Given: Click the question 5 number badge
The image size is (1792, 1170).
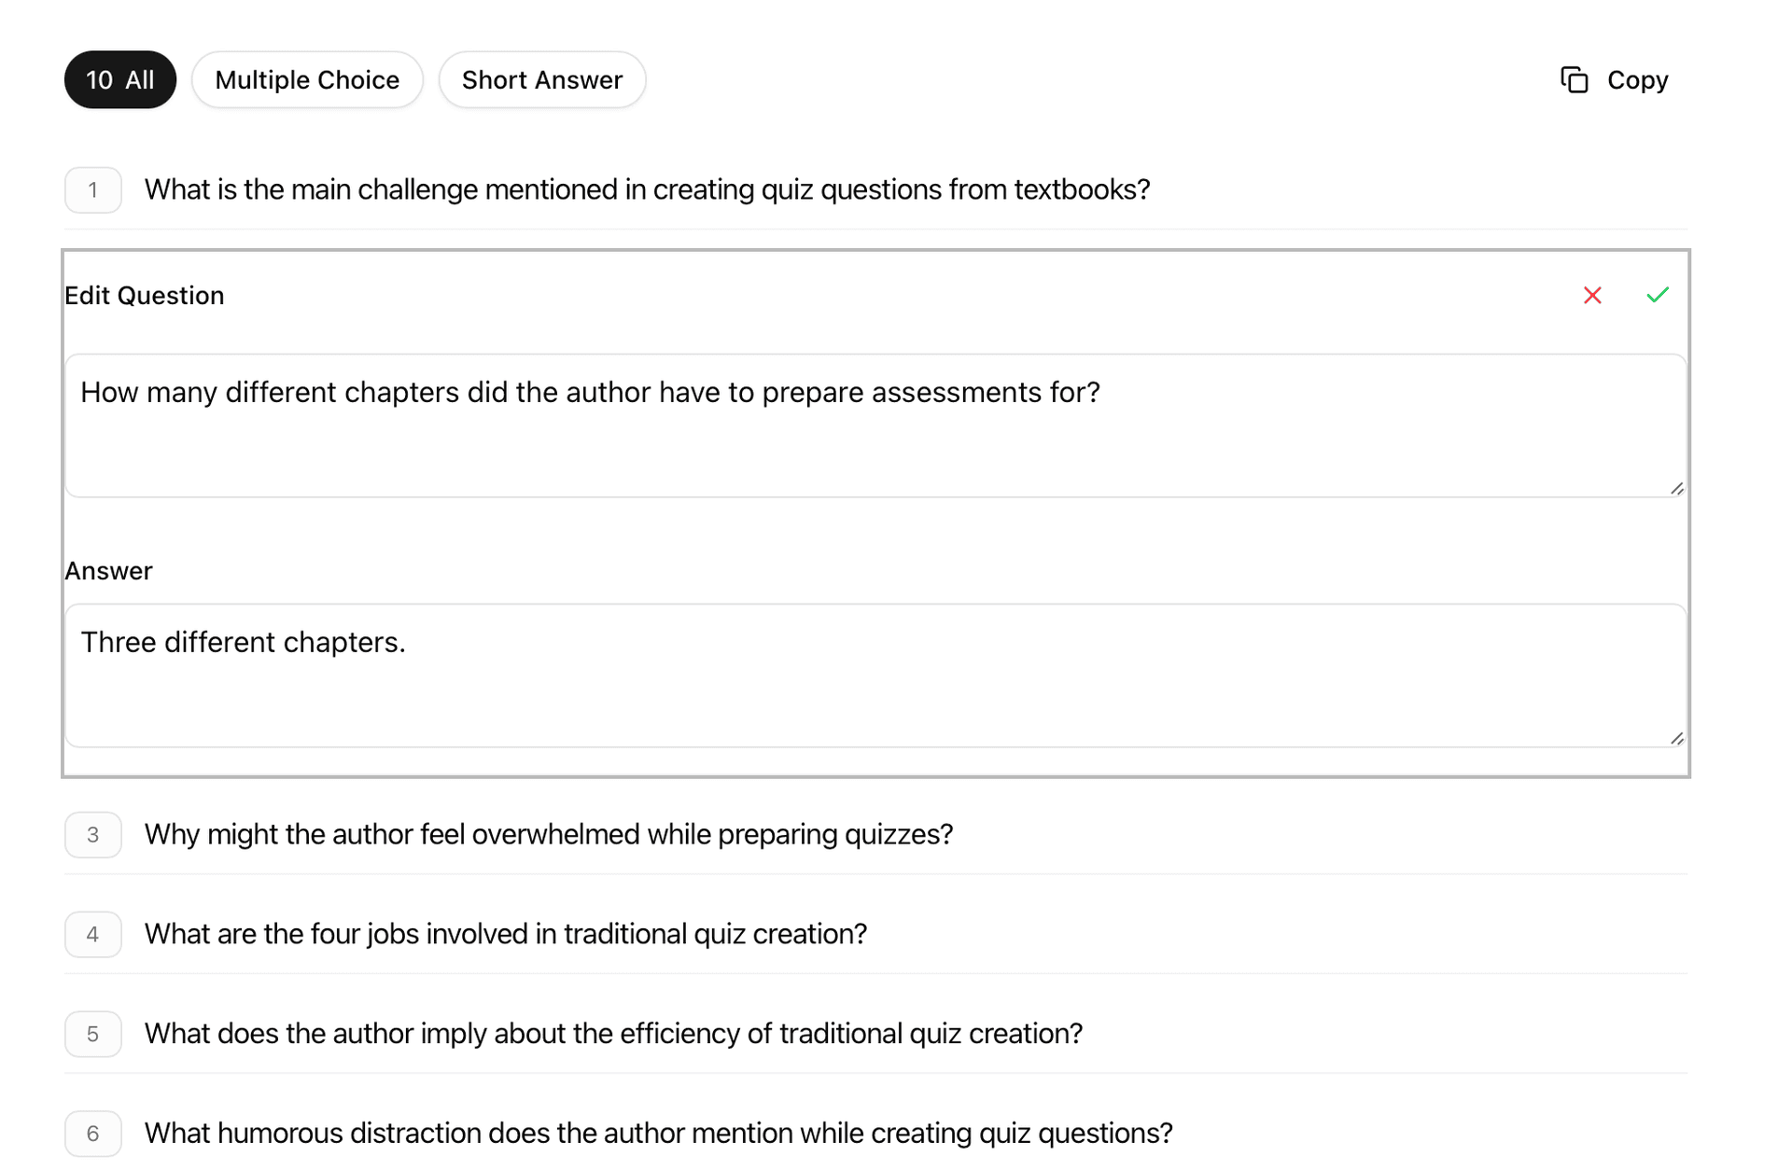Looking at the screenshot, I should pyautogui.click(x=92, y=1034).
